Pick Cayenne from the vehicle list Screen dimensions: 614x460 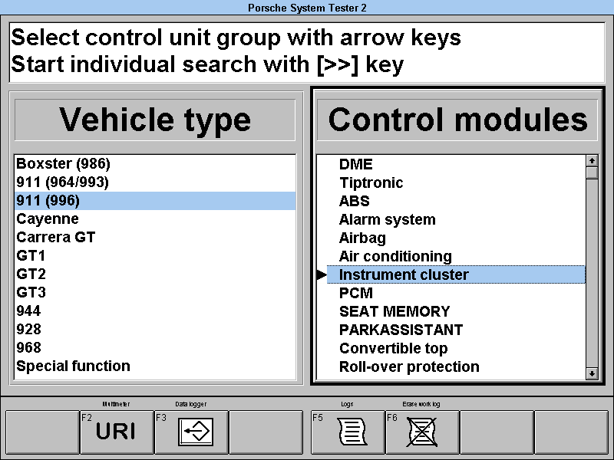pos(155,219)
